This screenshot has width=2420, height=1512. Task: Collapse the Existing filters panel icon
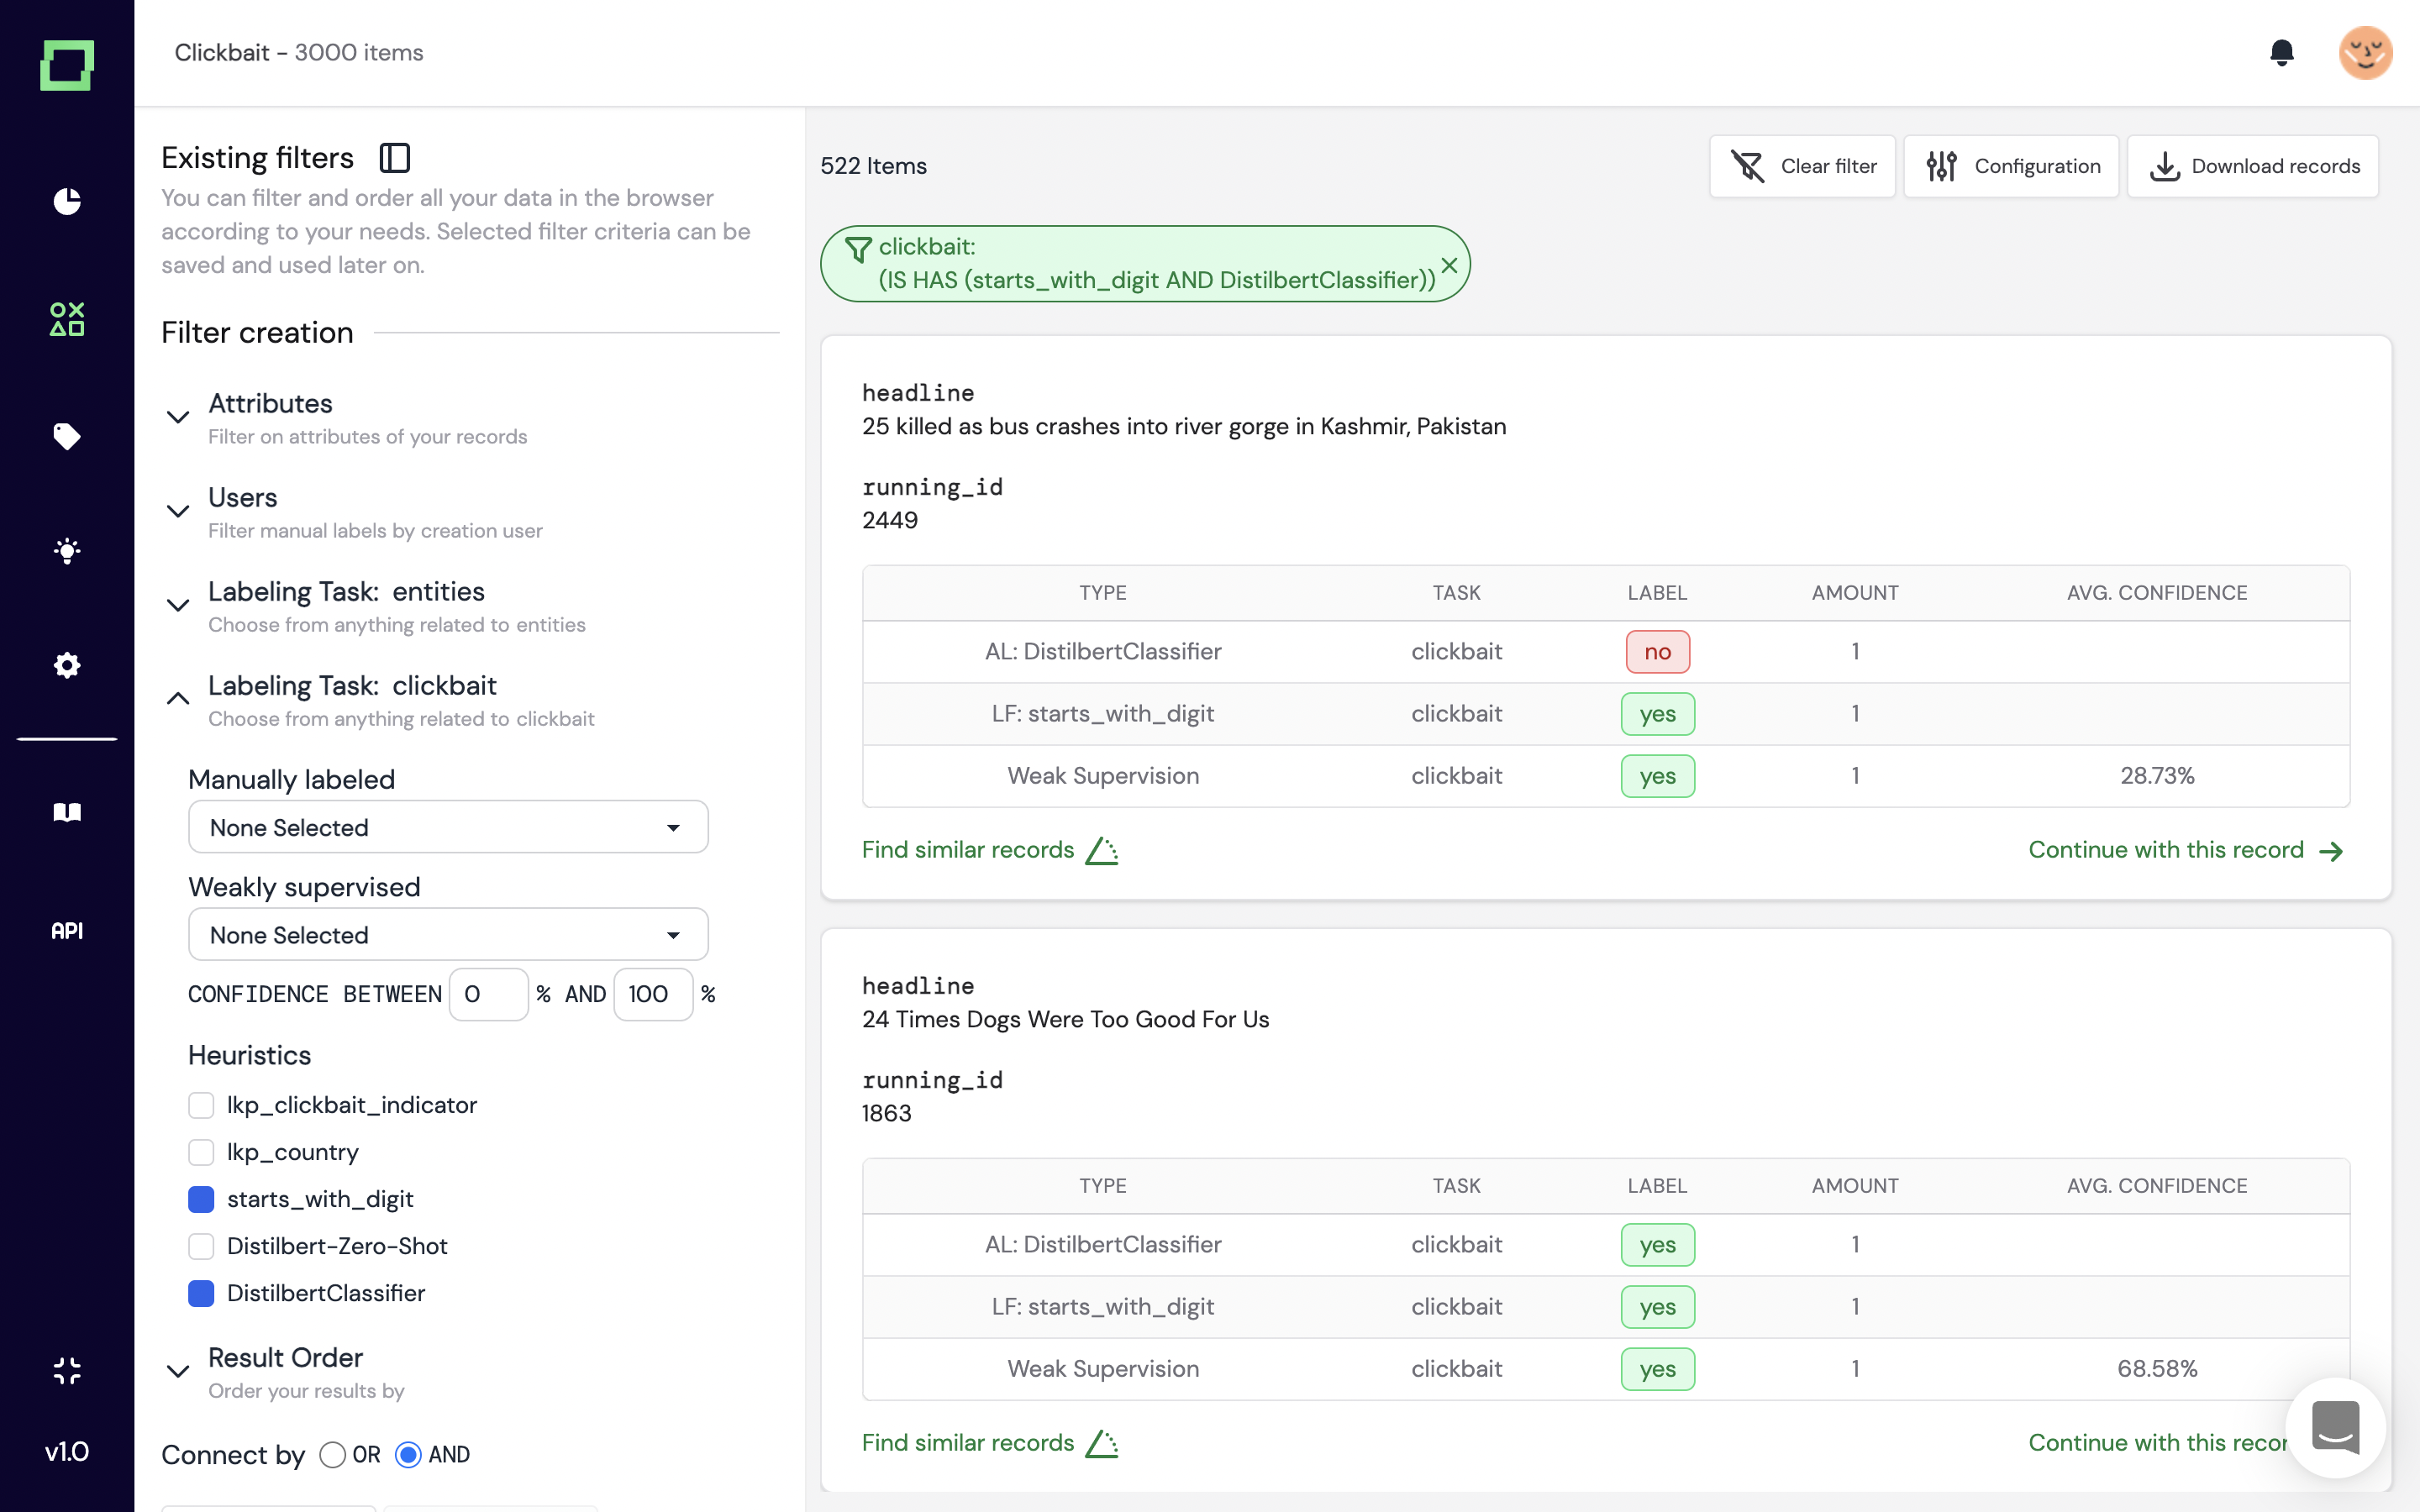click(x=395, y=158)
